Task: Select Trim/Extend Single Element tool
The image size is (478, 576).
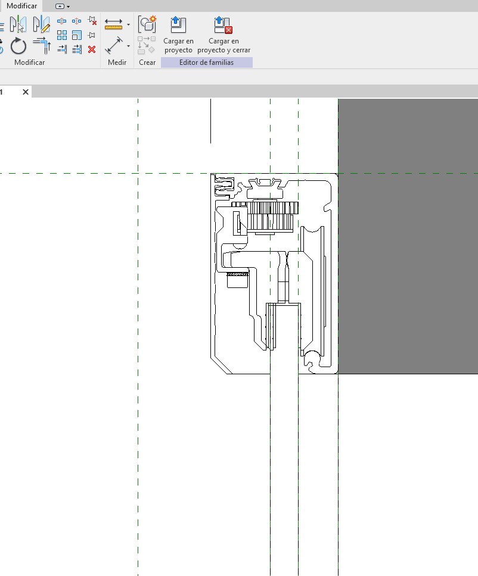Action: [x=62, y=50]
